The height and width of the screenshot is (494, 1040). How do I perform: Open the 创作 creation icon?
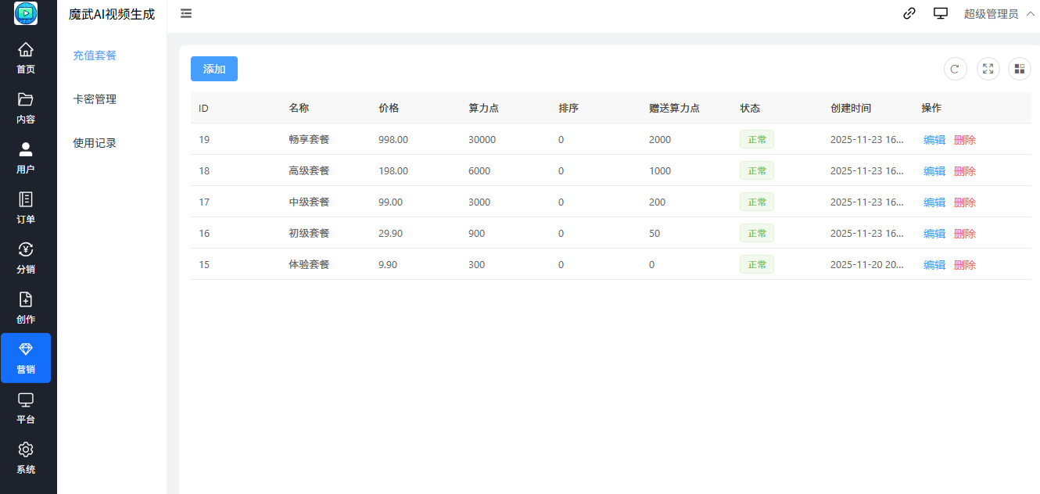[26, 300]
